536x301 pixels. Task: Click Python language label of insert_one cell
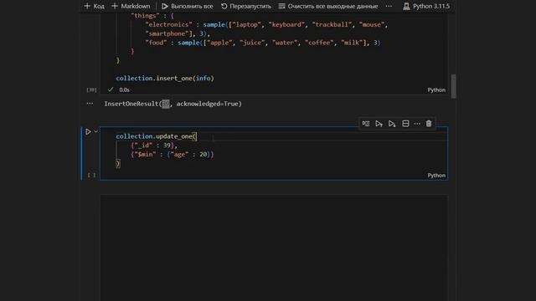point(436,89)
